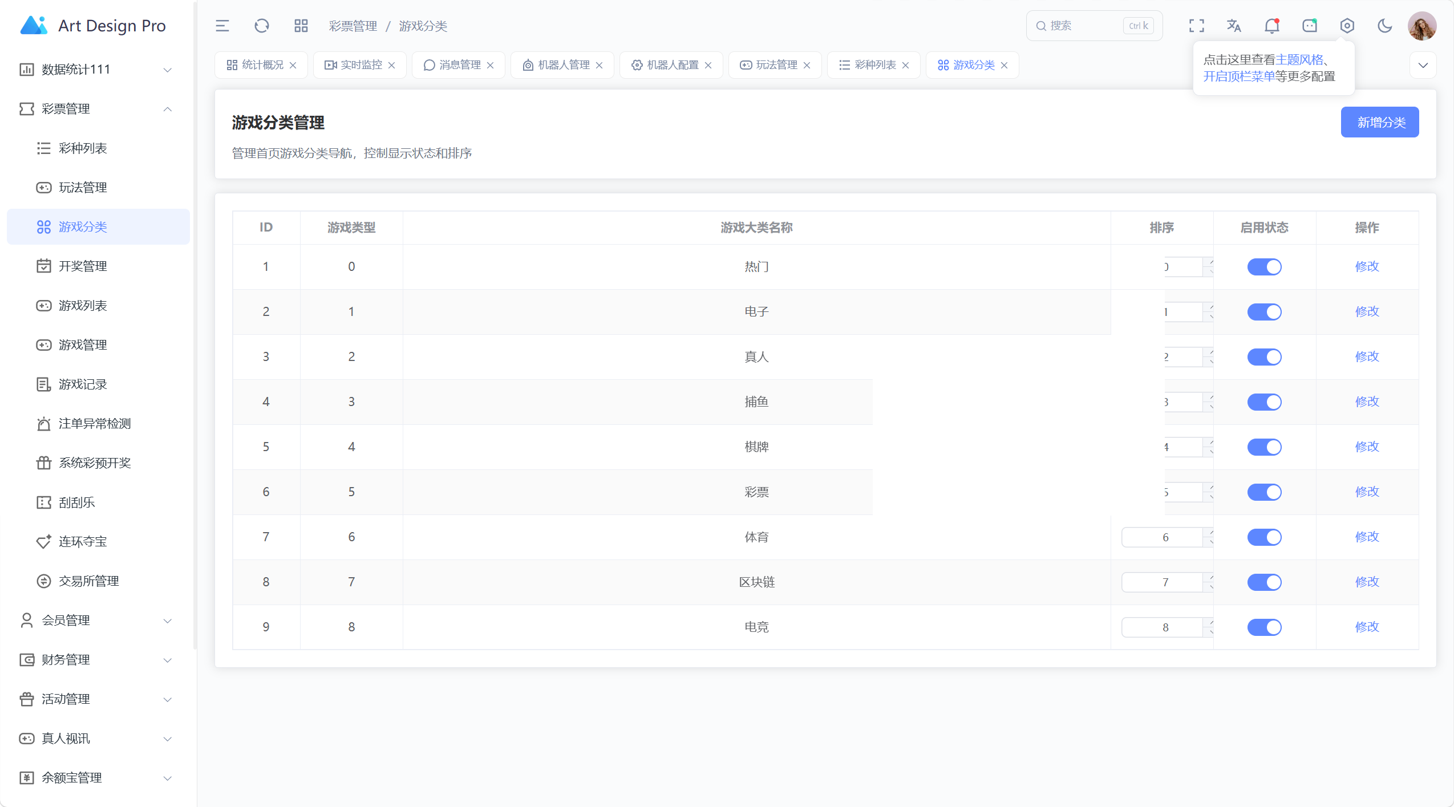Disable the 体育 category switch
Screen dimensions: 1454x807
click(x=1264, y=537)
